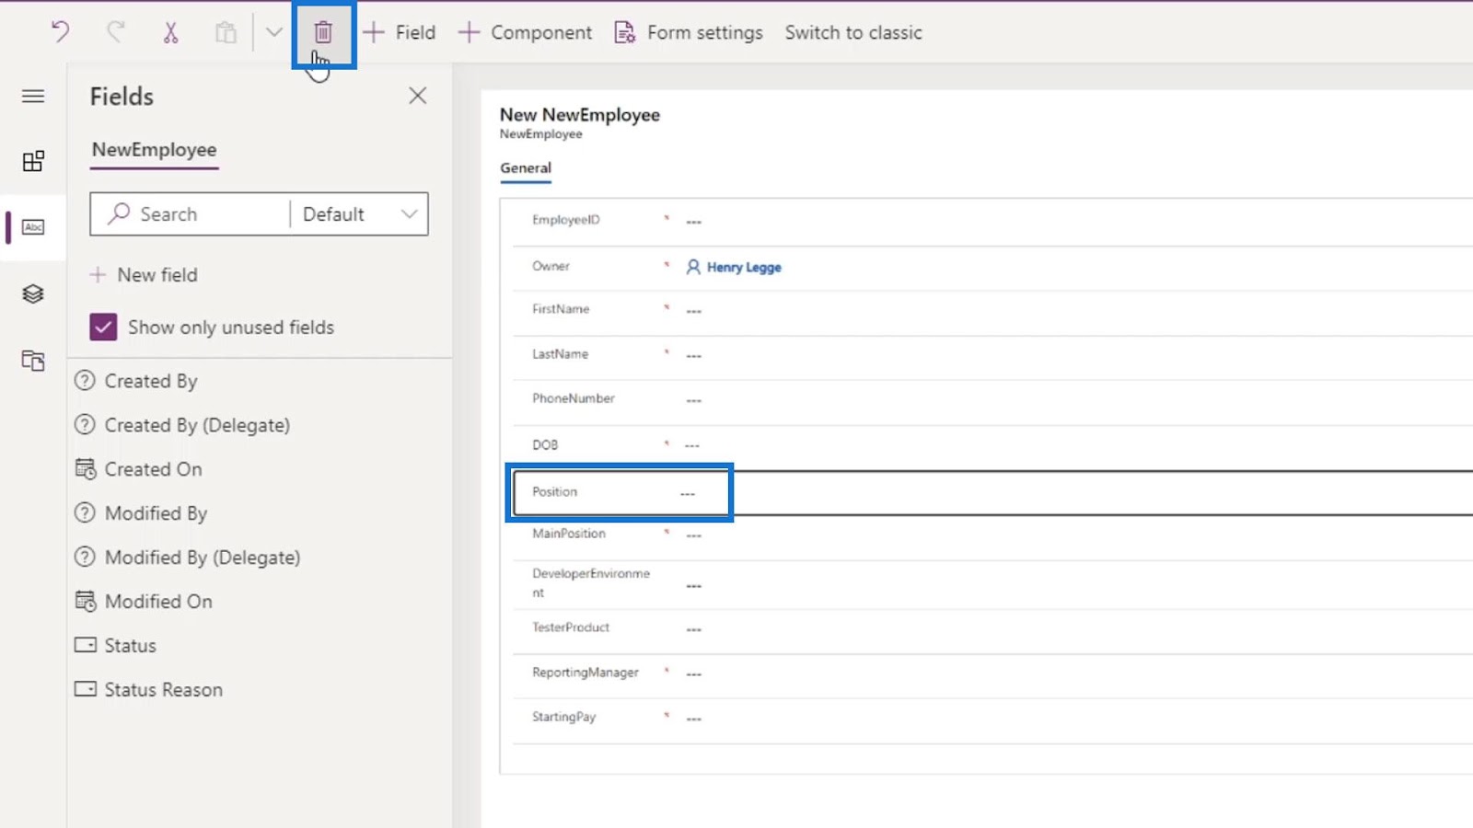Open the Form libraries sidebar icon
This screenshot has height=828, width=1473.
coord(33,360)
